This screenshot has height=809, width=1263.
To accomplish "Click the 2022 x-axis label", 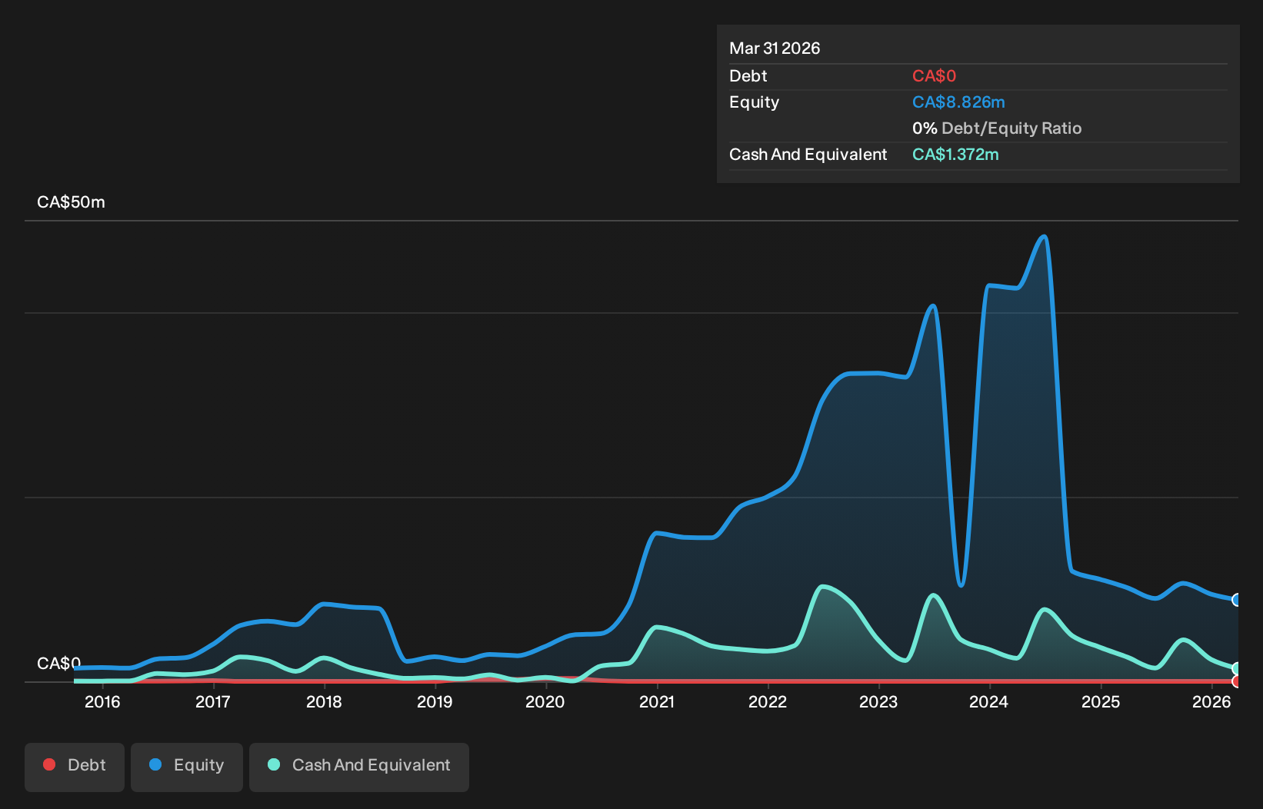I will tap(768, 701).
